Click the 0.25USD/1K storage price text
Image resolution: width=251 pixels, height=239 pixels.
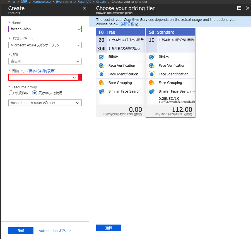[x=169, y=99]
